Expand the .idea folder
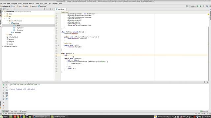Screen dimensions: 211x118 (5, 14)
